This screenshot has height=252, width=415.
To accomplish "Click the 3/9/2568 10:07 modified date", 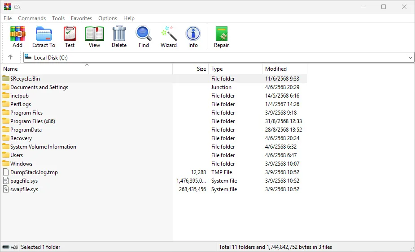I will (x=282, y=163).
